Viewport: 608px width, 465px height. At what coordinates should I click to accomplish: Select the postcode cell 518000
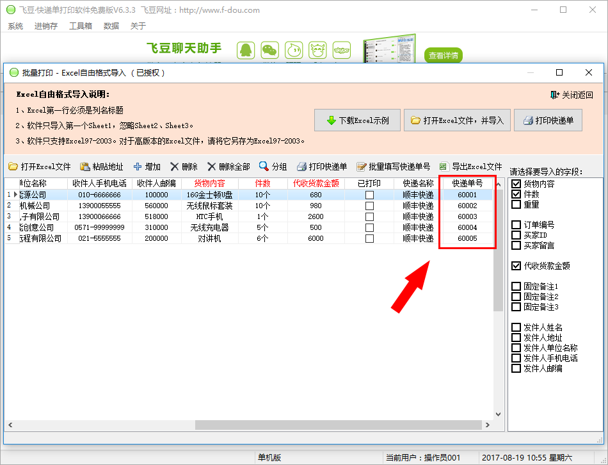(157, 216)
